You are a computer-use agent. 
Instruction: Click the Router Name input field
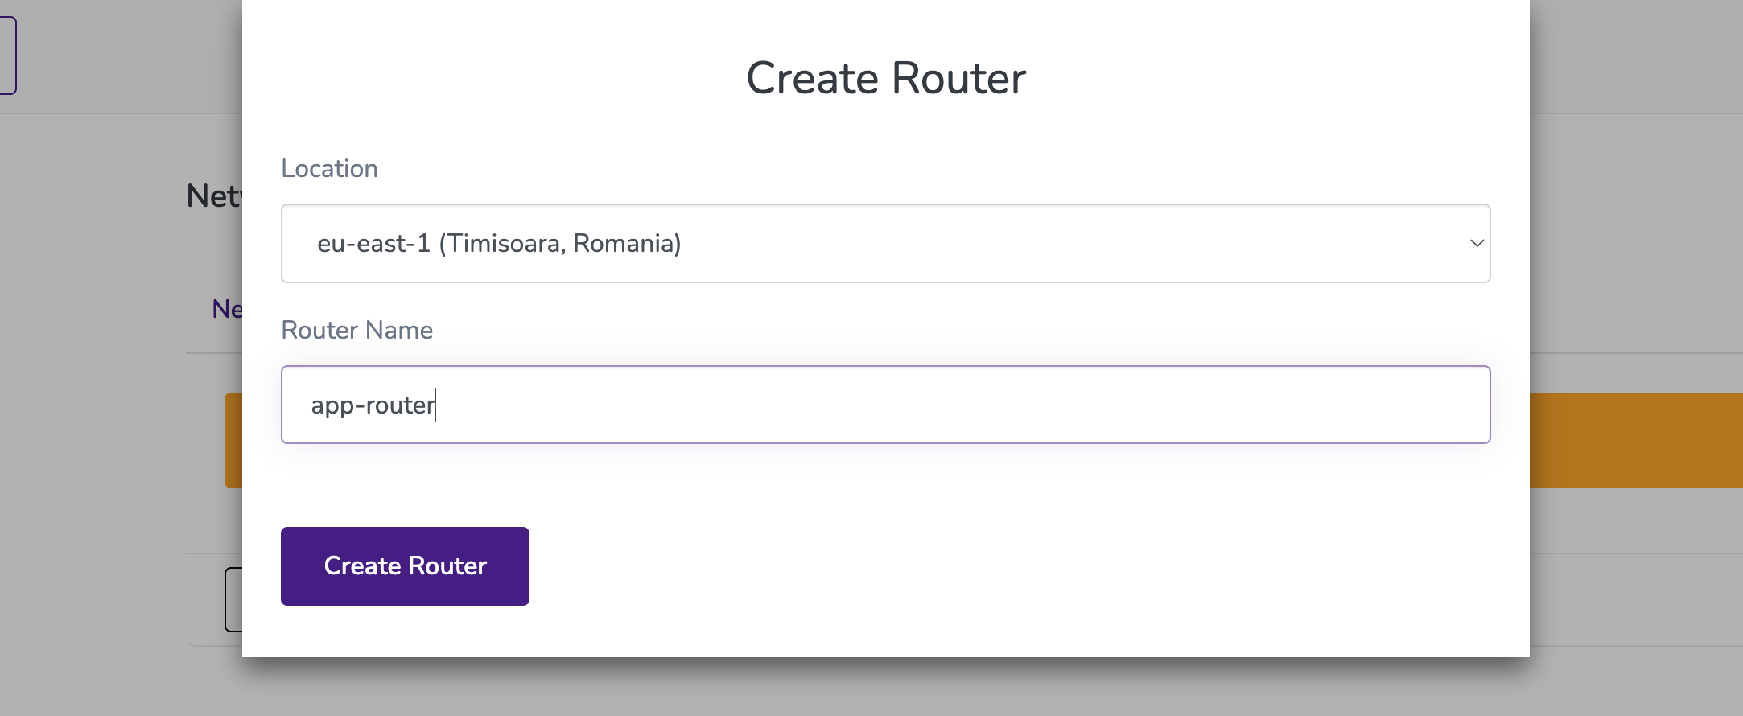tap(885, 405)
